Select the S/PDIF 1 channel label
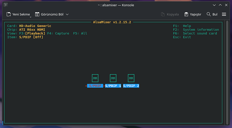This screenshot has height=128, width=232. (113, 86)
